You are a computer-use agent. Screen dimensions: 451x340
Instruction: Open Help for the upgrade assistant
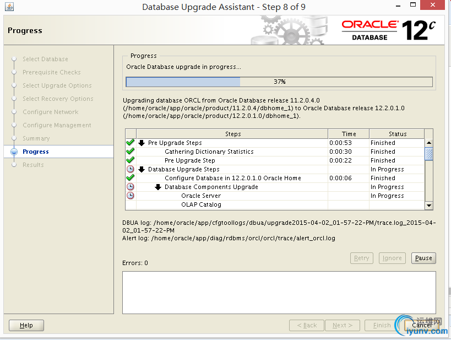pyautogui.click(x=26, y=325)
